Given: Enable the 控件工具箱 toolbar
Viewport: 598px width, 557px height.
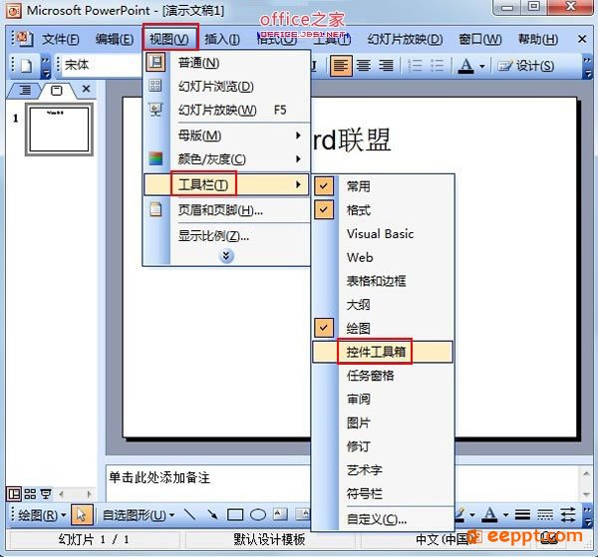Looking at the screenshot, I should (x=383, y=352).
